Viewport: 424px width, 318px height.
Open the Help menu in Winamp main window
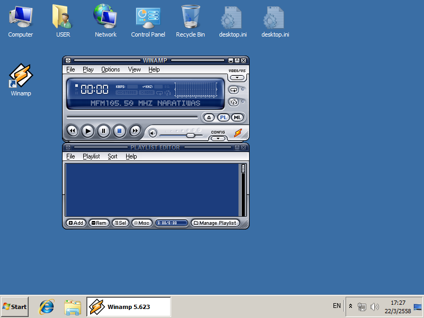pyautogui.click(x=154, y=69)
